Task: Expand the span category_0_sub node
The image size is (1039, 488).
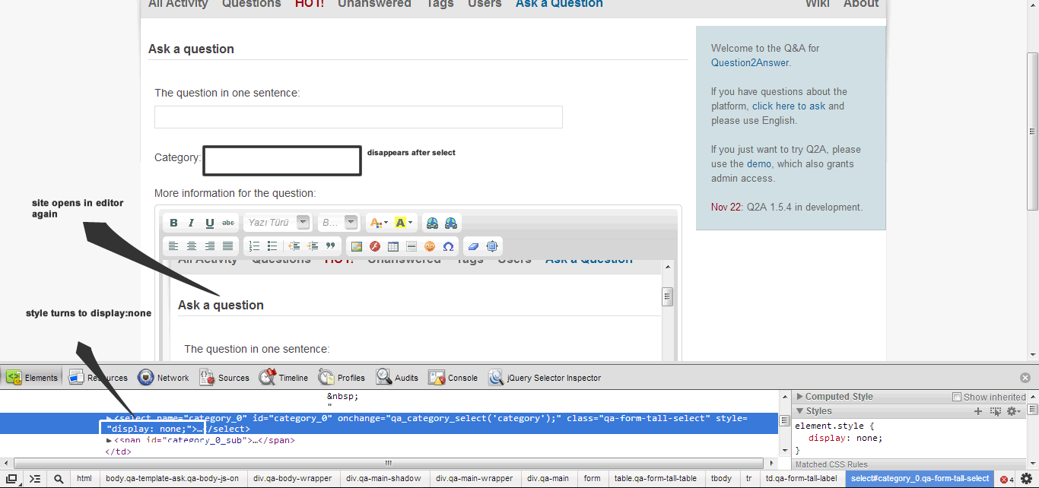Action: point(109,440)
